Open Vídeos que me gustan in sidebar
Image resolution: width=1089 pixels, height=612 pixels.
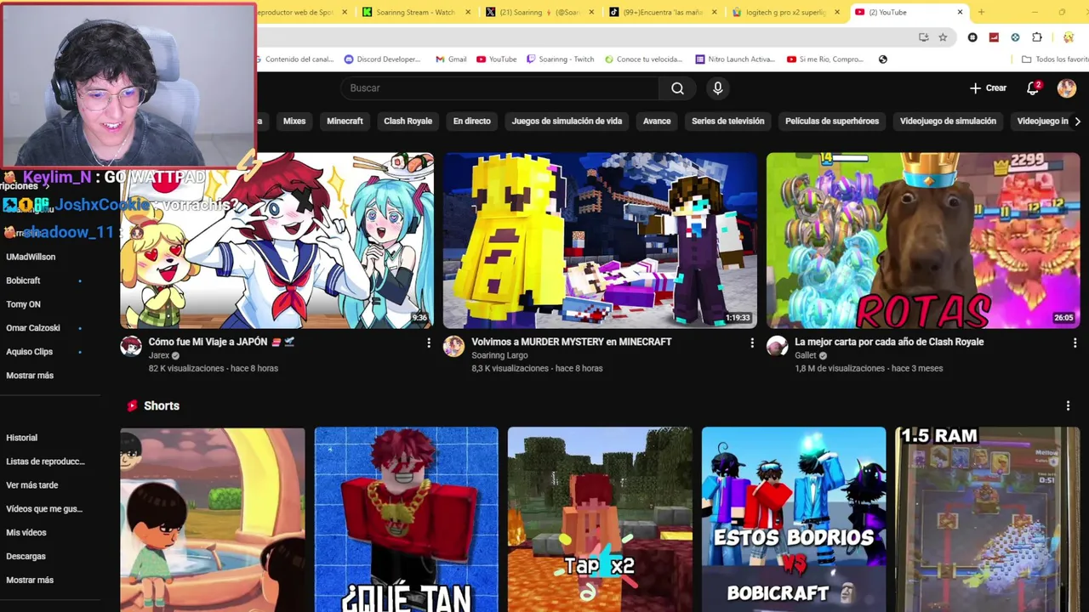pyautogui.click(x=44, y=509)
